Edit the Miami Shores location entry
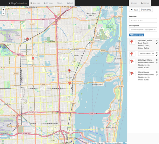This screenshot has width=159, height=144. tap(157, 75)
